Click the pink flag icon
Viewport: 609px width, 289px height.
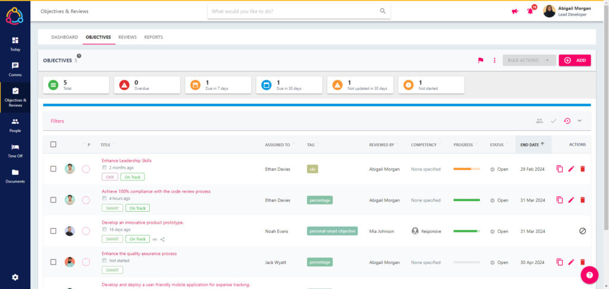(481, 60)
